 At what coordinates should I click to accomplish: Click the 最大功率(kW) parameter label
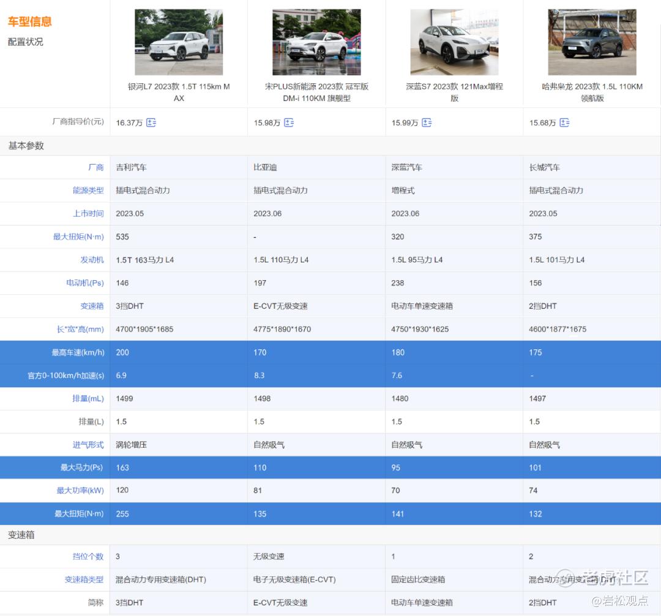(80, 491)
